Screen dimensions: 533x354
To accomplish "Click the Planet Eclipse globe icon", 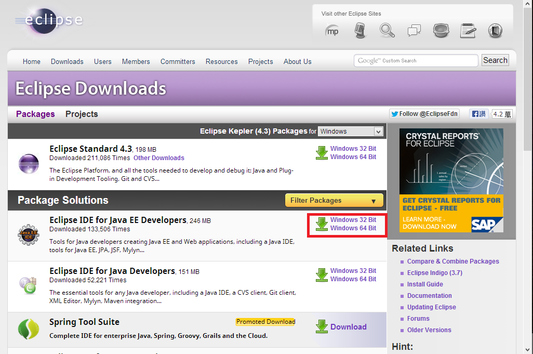I will 441,31.
